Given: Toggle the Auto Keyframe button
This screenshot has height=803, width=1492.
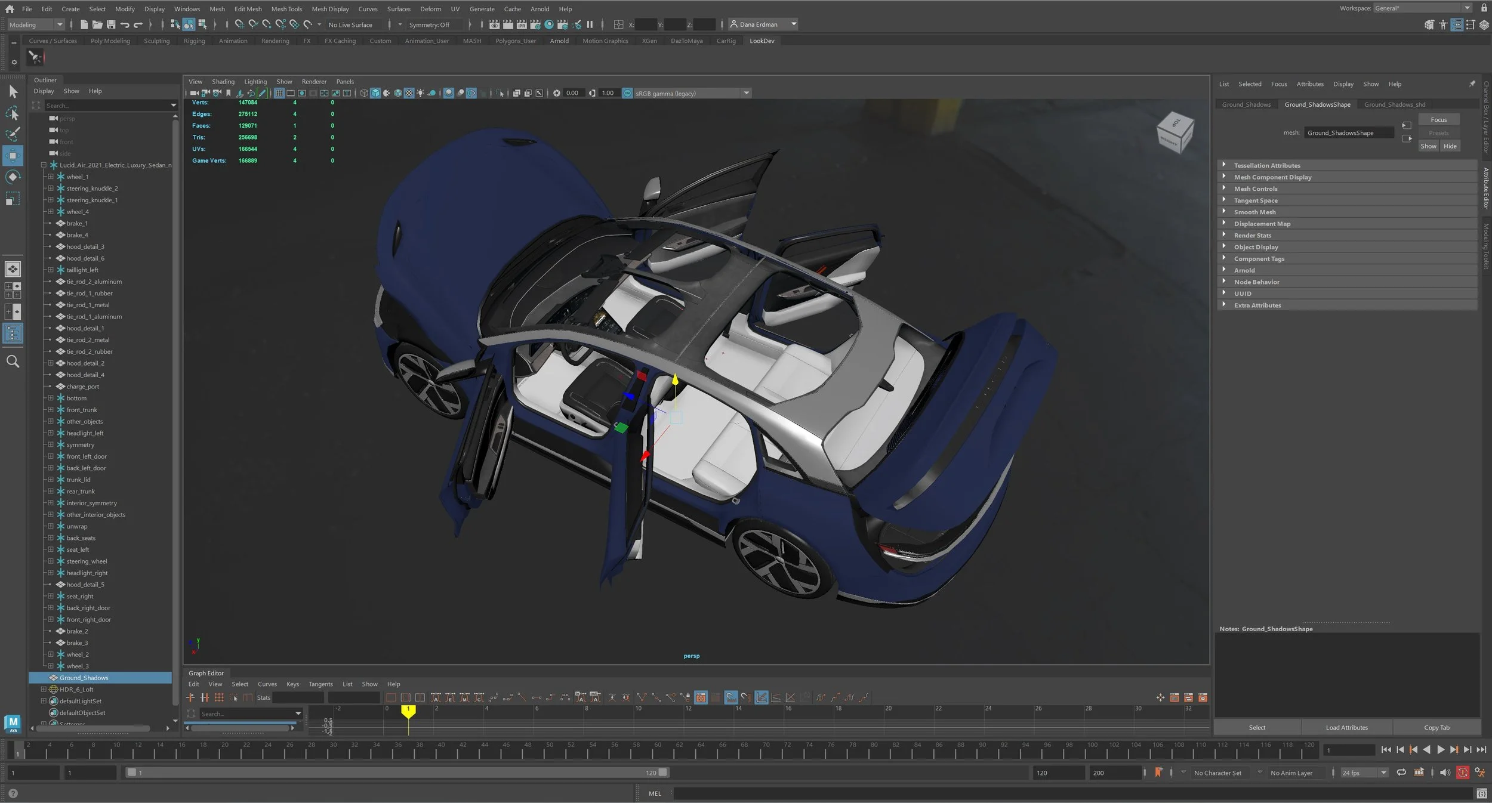Looking at the screenshot, I should pyautogui.click(x=1462, y=773).
